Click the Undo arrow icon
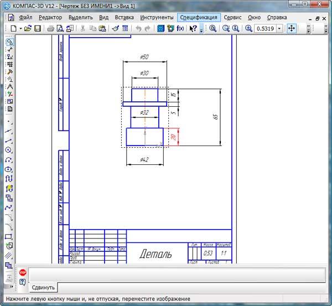 (x=138, y=28)
